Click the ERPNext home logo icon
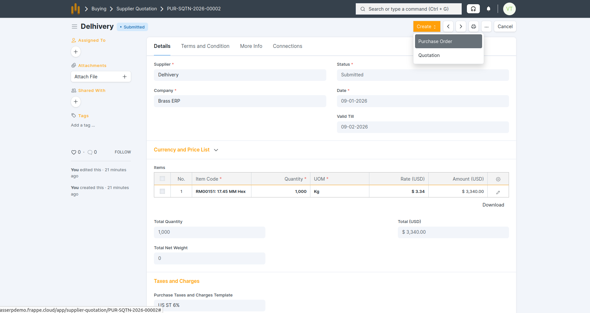 [75, 9]
